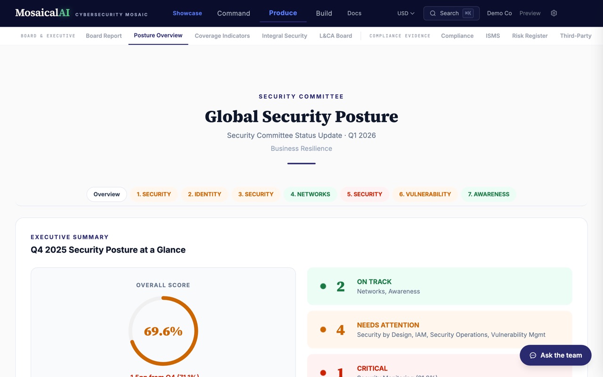The width and height of the screenshot is (603, 377).
Task: Open the Risk Register tab
Action: pos(530,36)
